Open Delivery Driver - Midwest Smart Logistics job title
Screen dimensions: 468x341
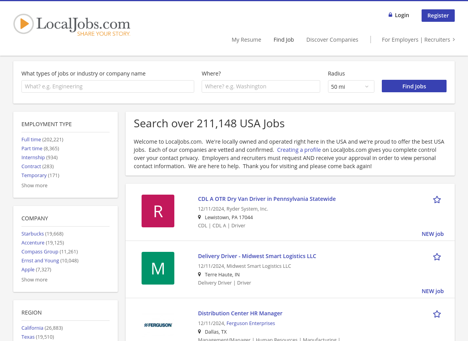click(257, 256)
